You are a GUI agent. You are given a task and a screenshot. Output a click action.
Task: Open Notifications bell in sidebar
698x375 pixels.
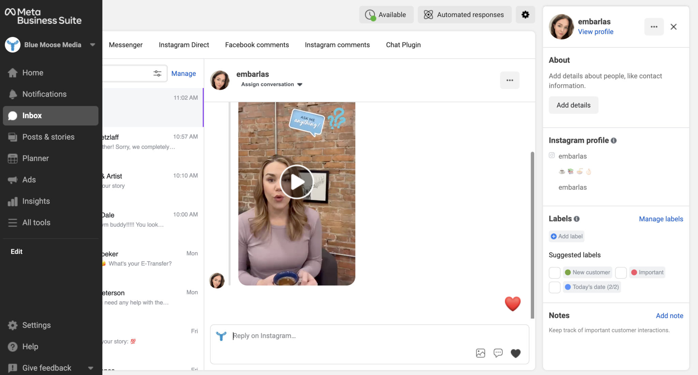[x=50, y=94]
